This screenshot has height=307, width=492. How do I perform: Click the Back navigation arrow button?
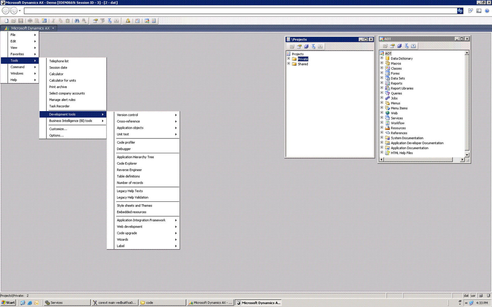coord(6,11)
